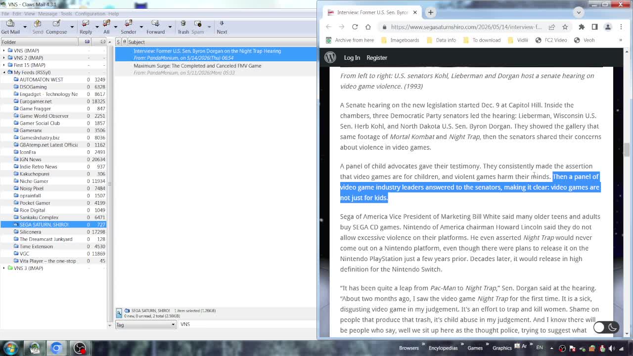Open Chrome home page icon
This screenshot has height=356, width=633.
click(x=368, y=27)
